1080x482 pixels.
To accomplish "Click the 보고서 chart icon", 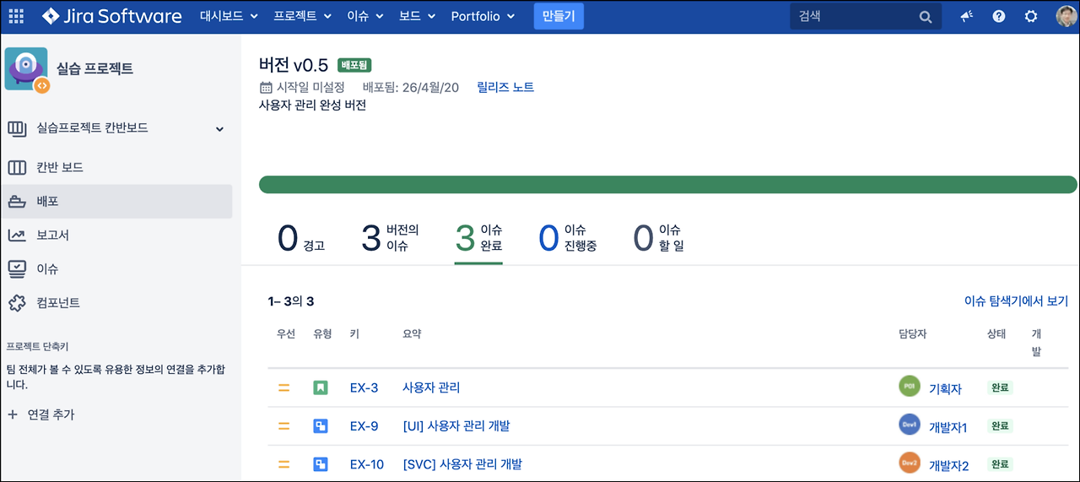I will [x=17, y=235].
